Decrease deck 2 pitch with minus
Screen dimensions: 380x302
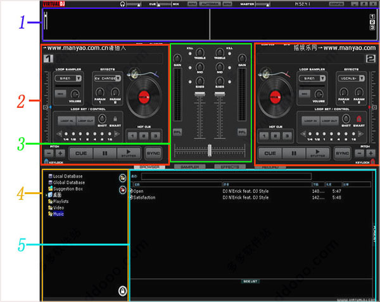coord(359,153)
